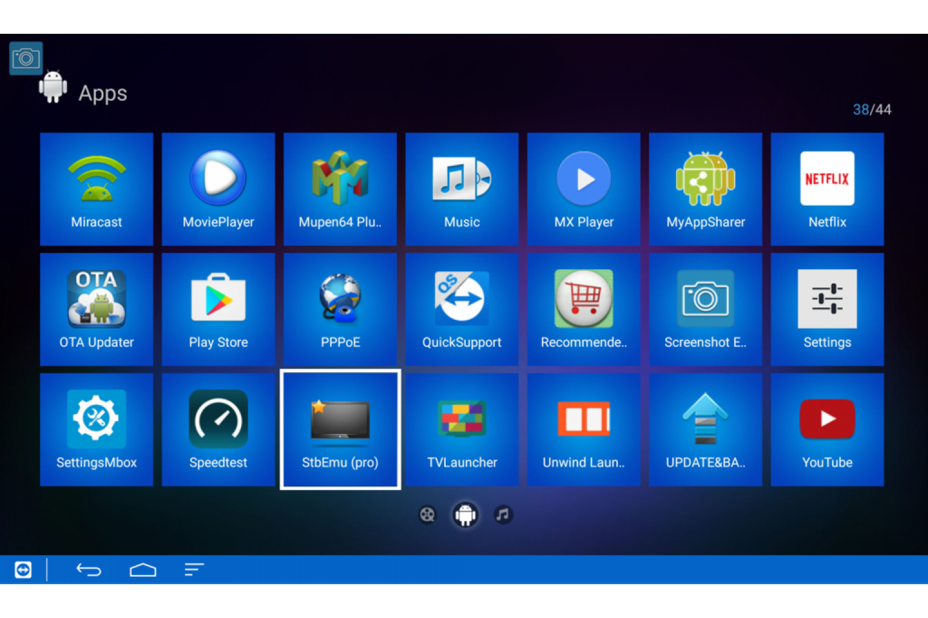Go to Home via navigation bar
Viewport: 928px width, 618px height.
143,570
